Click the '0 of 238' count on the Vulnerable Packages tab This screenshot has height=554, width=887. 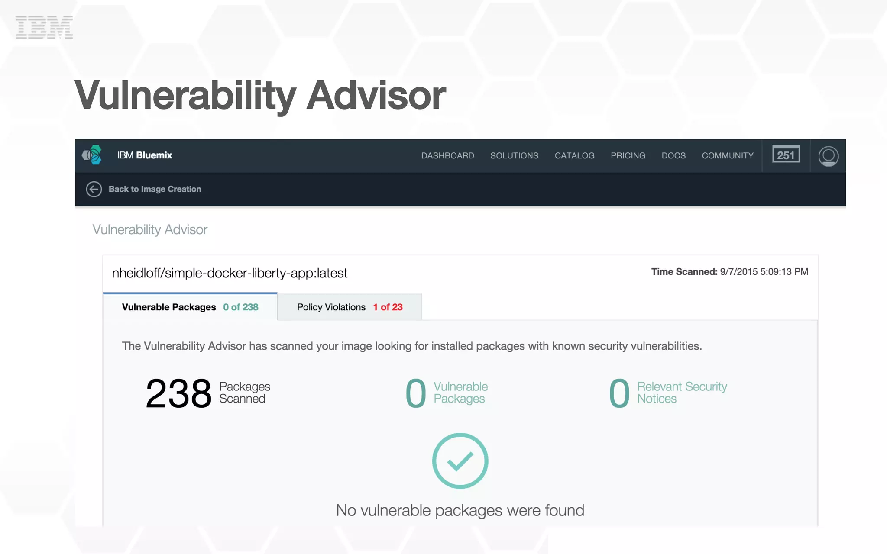coord(241,307)
